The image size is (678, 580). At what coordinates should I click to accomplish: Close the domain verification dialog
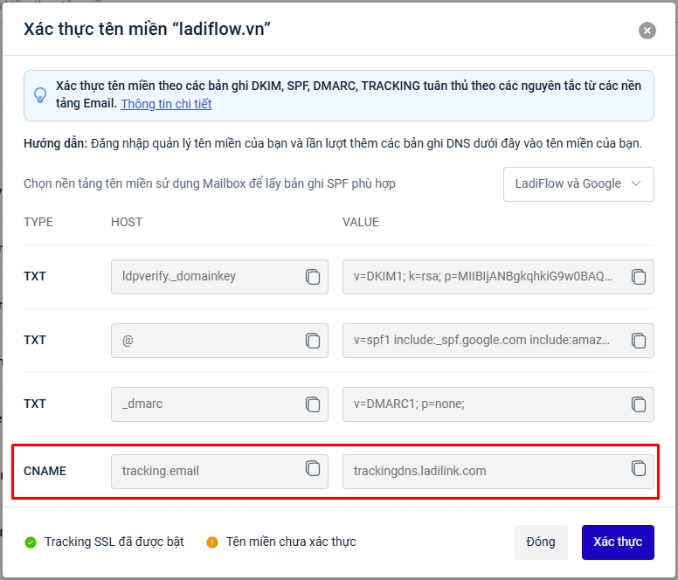tap(647, 31)
